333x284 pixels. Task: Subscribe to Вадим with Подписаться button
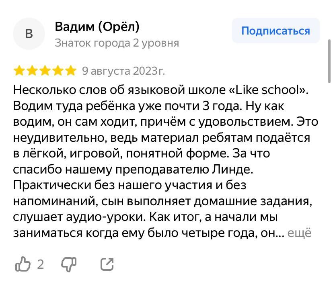275,31
